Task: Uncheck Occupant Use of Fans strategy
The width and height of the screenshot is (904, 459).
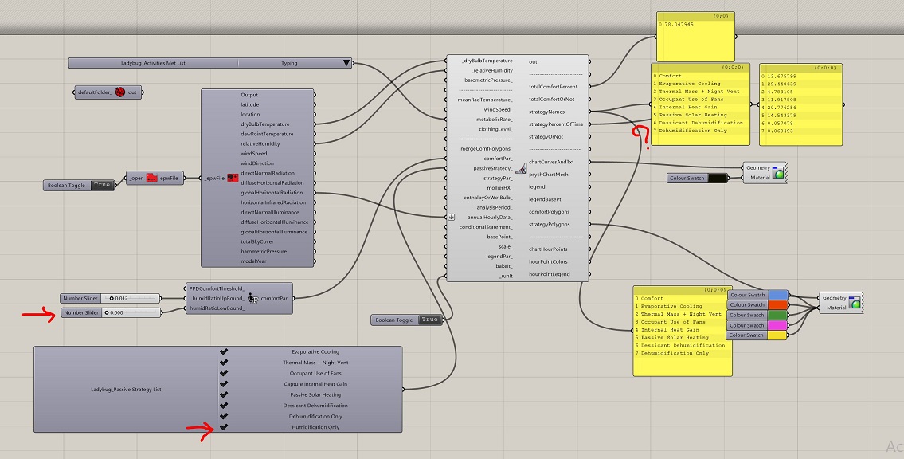Action: (x=224, y=373)
